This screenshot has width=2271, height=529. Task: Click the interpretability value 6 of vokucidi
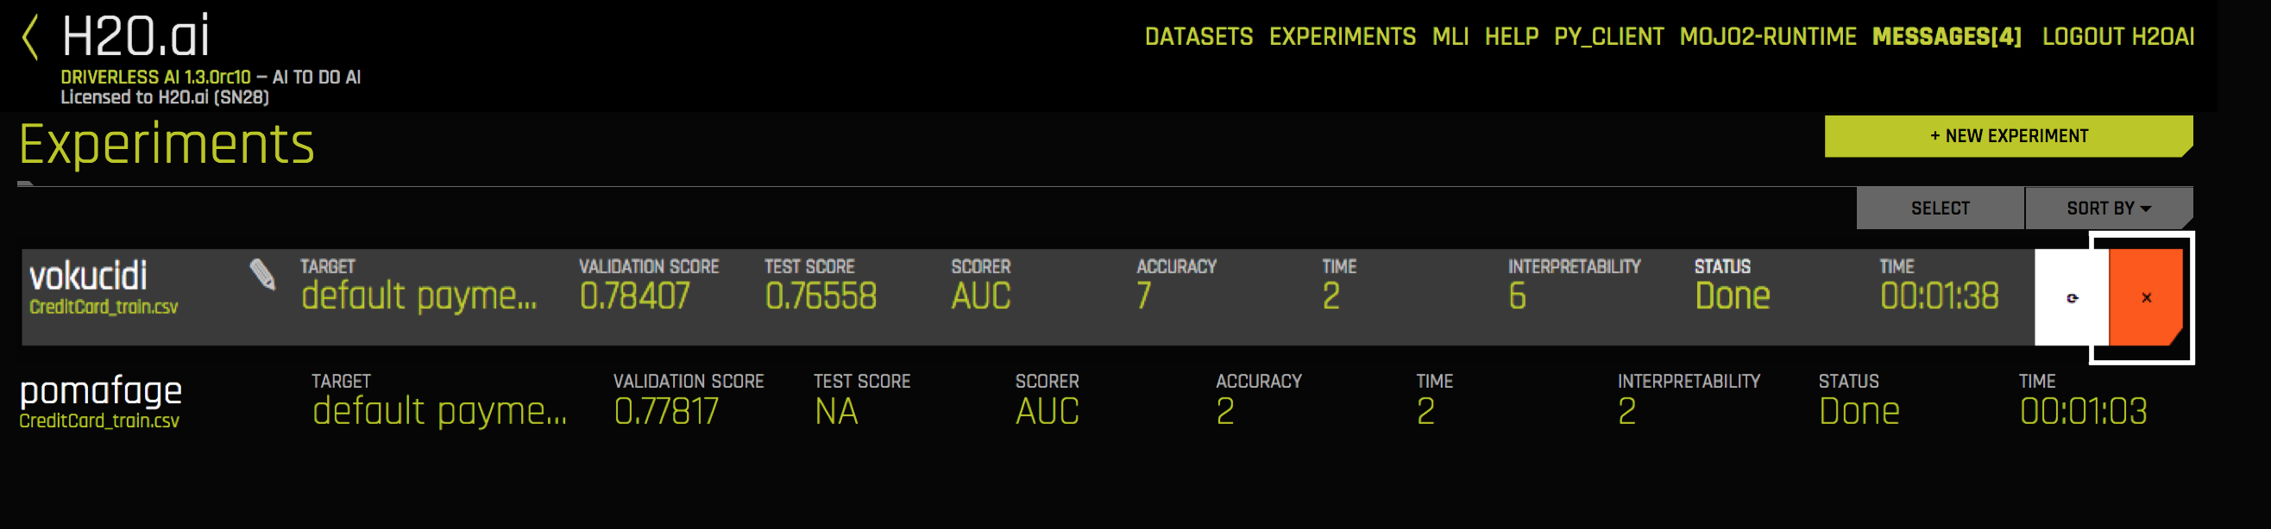pos(1516,296)
